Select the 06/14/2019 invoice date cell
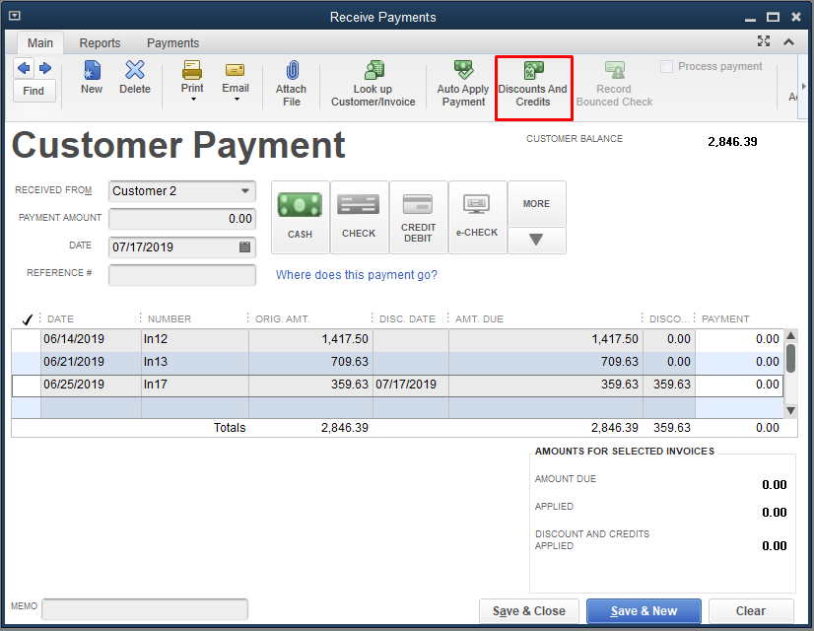The height and width of the screenshot is (631, 814). point(91,339)
